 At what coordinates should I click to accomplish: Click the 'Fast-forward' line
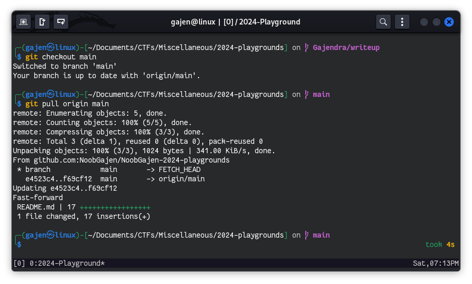click(38, 197)
